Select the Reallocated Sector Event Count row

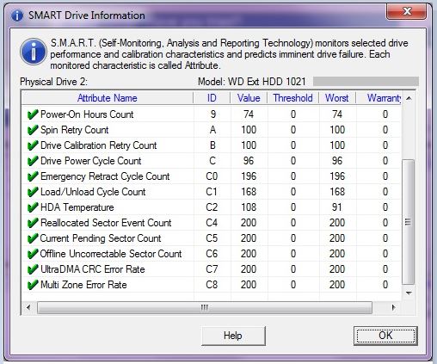pyautogui.click(x=212, y=223)
